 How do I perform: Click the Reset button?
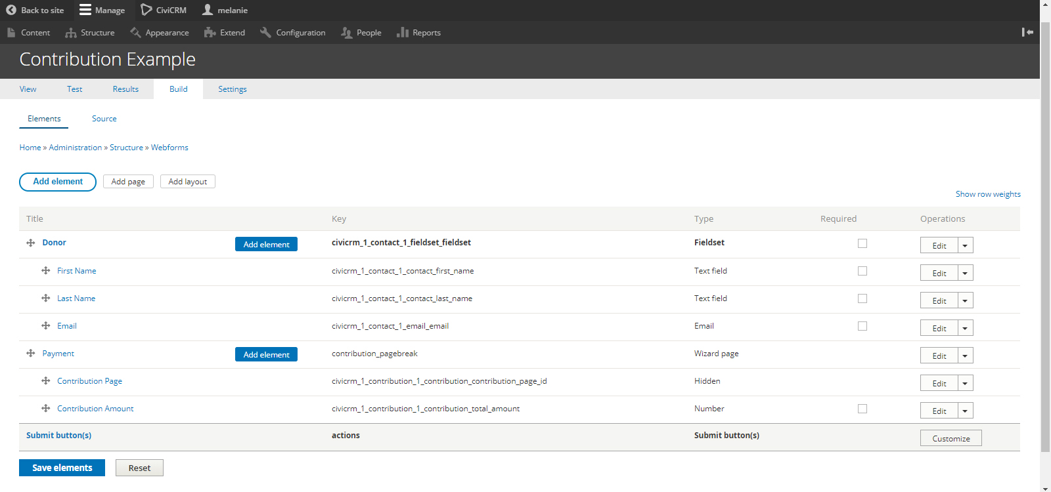[x=139, y=468]
